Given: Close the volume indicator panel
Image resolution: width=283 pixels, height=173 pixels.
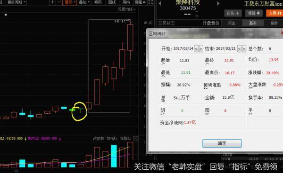Looking at the screenshot, I should click(x=135, y=139).
